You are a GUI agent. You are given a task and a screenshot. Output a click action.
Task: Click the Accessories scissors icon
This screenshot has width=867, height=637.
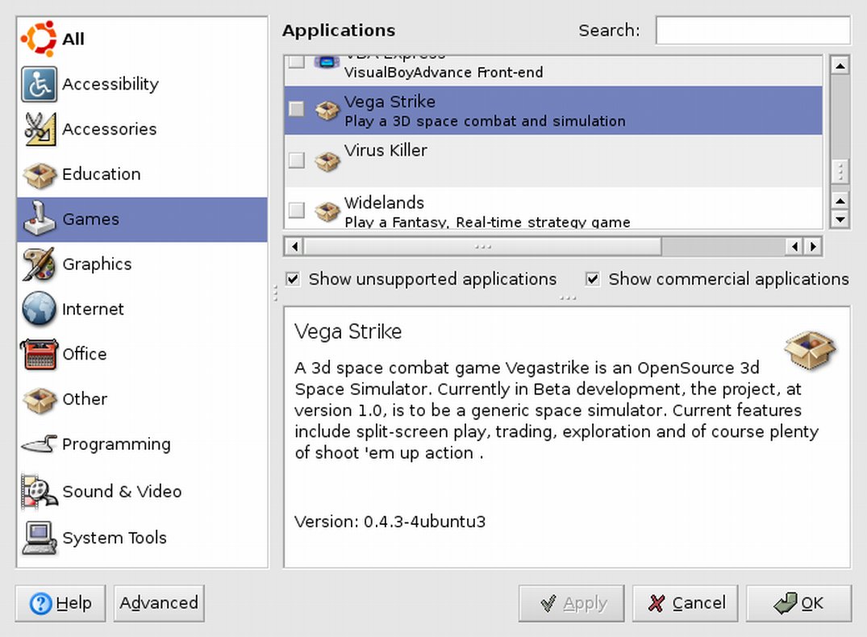[39, 129]
